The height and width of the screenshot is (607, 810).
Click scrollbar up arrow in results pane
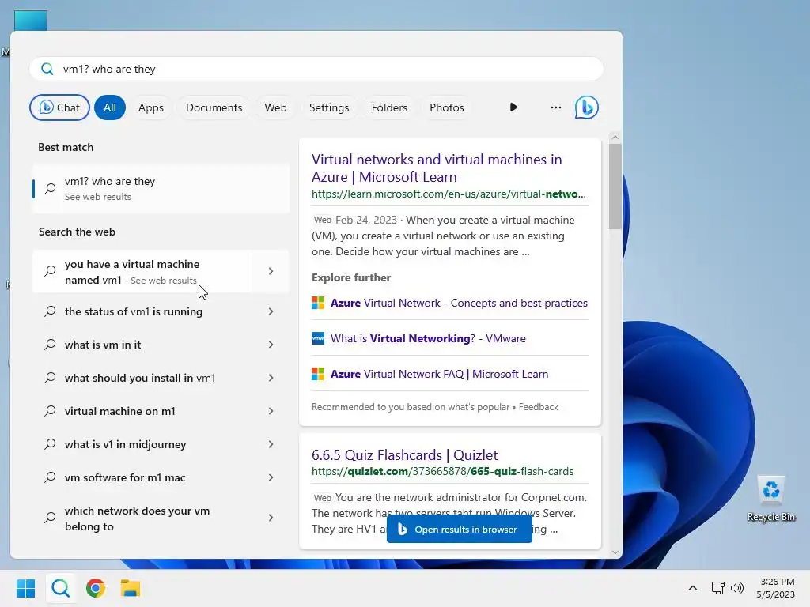click(x=615, y=138)
